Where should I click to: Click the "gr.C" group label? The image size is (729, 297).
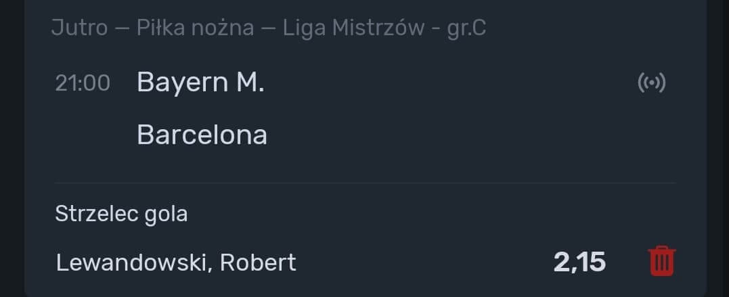(466, 28)
